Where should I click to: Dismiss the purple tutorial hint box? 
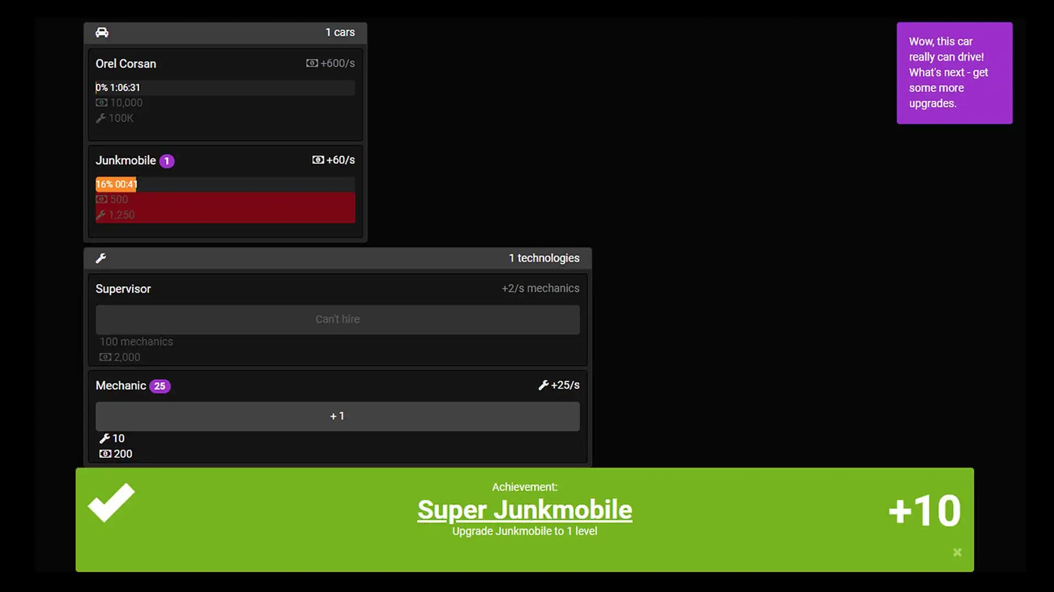[954, 73]
